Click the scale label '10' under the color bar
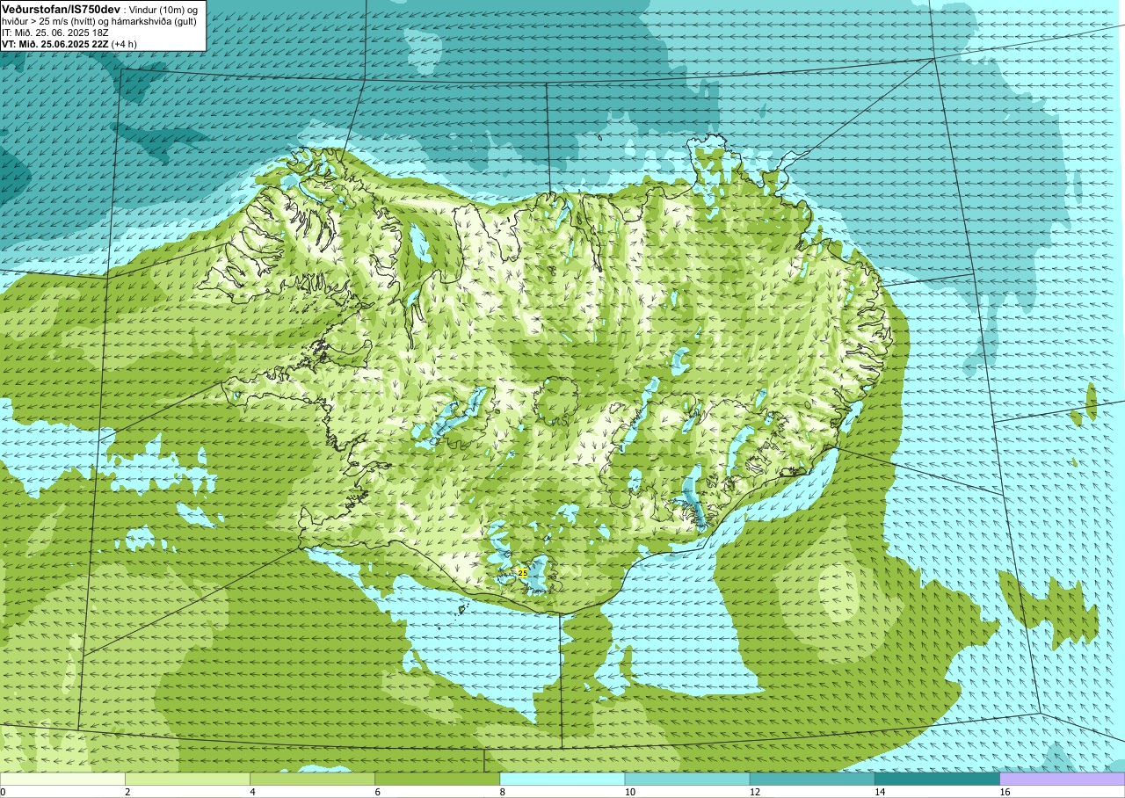The width and height of the screenshot is (1125, 798). point(629,792)
